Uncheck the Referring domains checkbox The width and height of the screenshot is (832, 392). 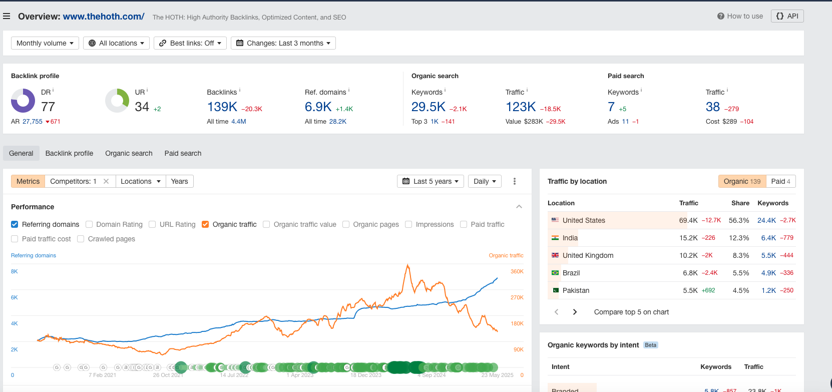pyautogui.click(x=15, y=224)
